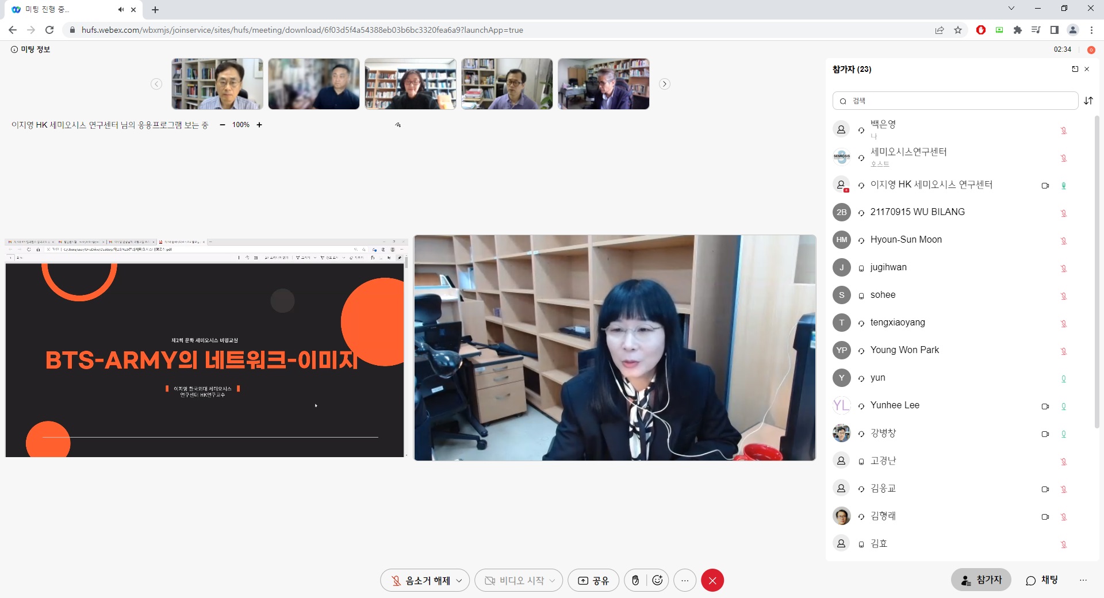Expand video options next to 비디오 시작
The image size is (1104, 598).
click(x=553, y=581)
